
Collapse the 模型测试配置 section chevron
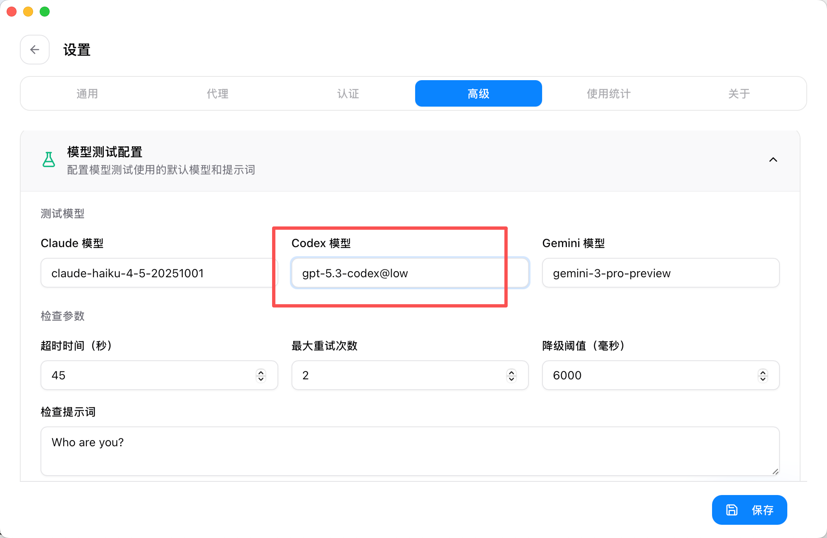point(773,159)
